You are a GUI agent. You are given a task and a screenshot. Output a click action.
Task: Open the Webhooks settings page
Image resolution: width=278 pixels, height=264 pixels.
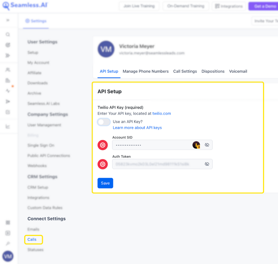tap(37, 166)
